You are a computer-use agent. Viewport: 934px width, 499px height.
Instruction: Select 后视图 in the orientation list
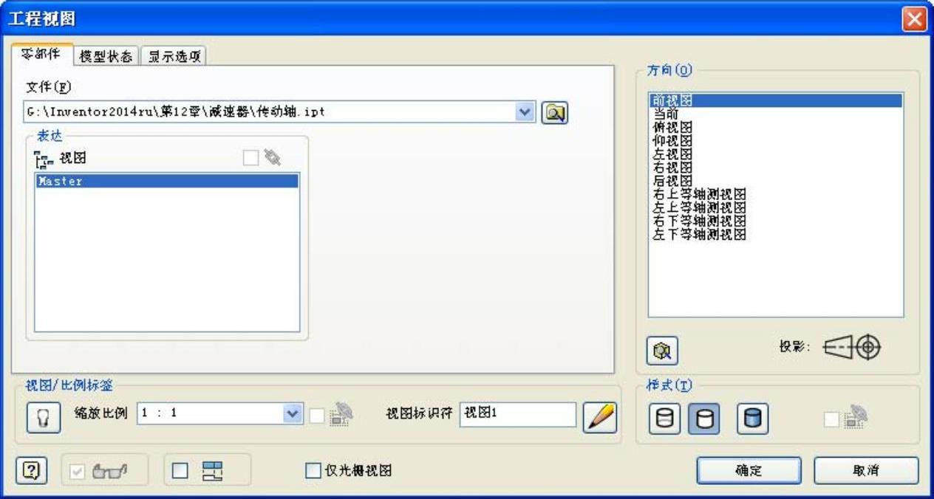coord(672,181)
